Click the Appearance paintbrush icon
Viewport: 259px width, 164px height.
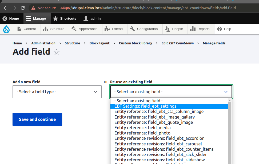[x=74, y=29]
